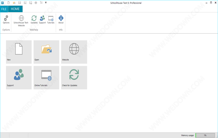Click the Schoolhouse Tech Website ribbon icon
Viewport: 218px width, 138px height.
click(21, 20)
